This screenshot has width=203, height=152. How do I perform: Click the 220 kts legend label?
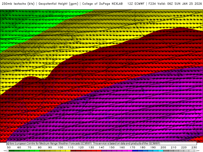click(x=184, y=147)
